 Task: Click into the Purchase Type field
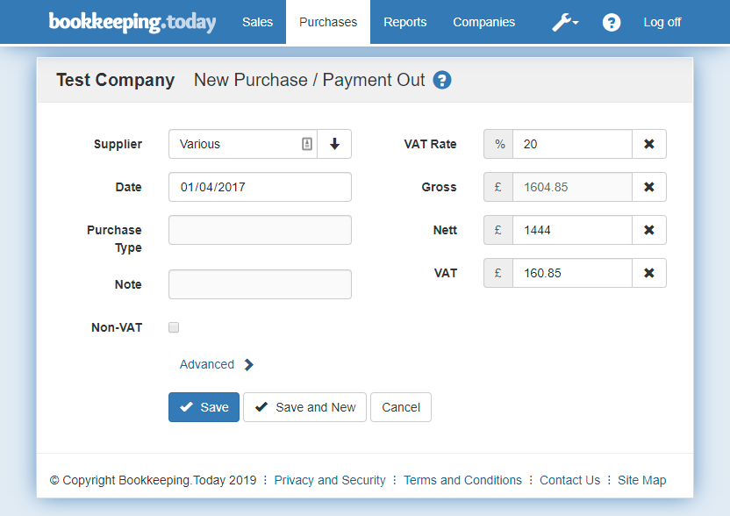coord(260,230)
